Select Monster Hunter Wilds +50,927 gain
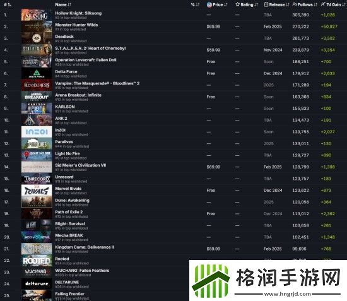Viewport: 347px width, 301px height. (x=329, y=27)
